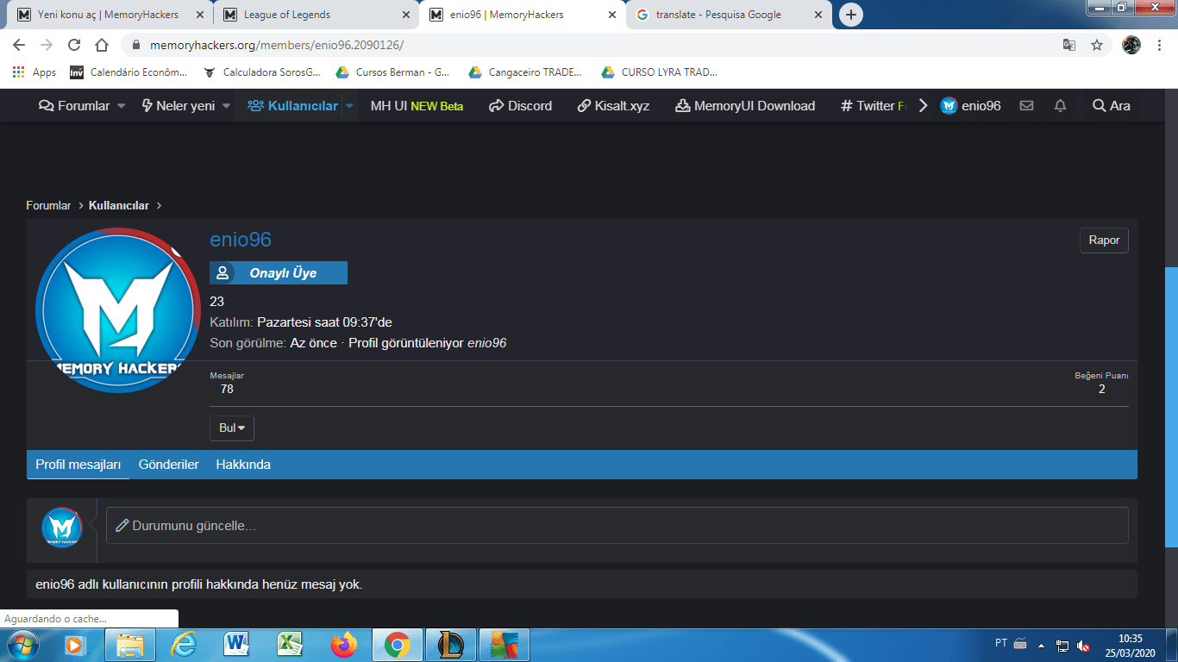Switch to League of Legends browser tab

point(316,15)
